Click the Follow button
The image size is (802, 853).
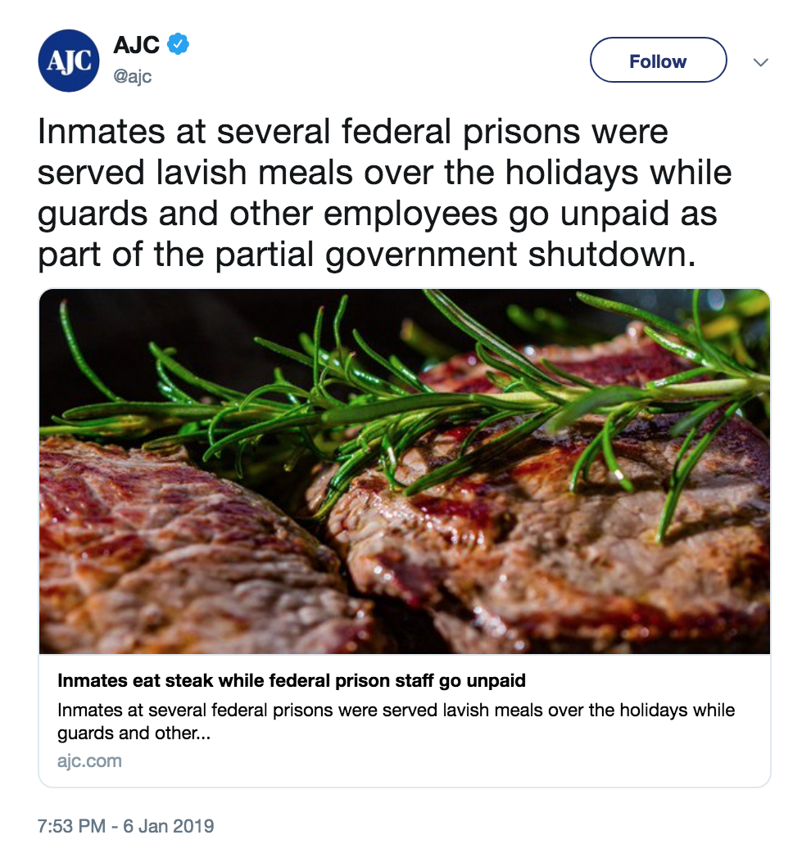coord(658,60)
